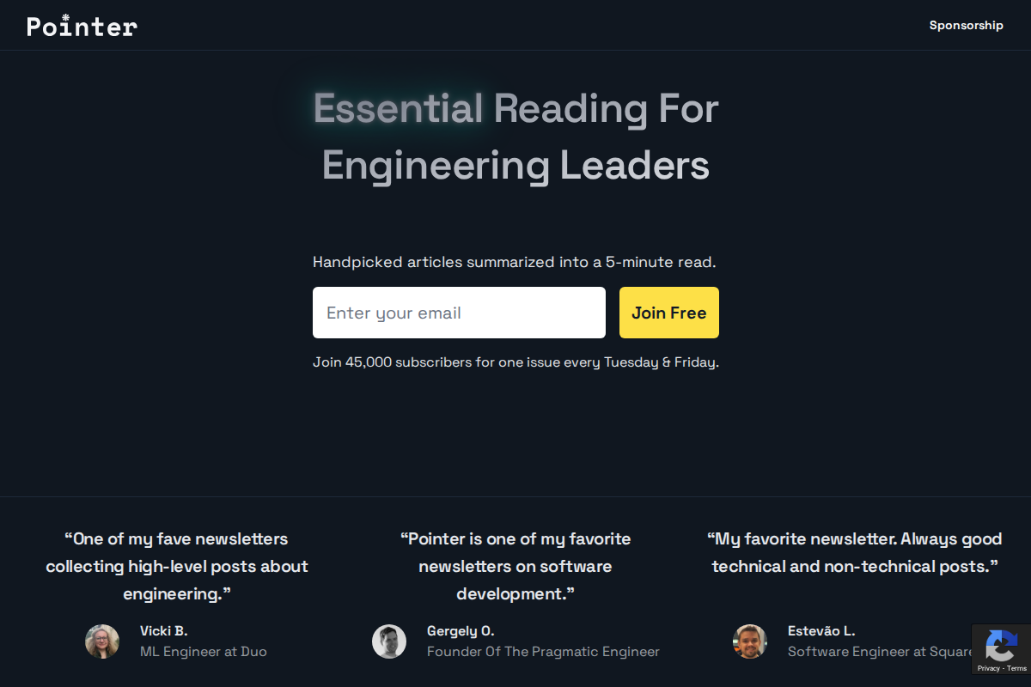Click Estevão L.'s avatar photo
The height and width of the screenshot is (687, 1031).
[750, 641]
